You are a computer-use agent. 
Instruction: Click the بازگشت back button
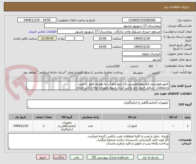(x=60, y=157)
